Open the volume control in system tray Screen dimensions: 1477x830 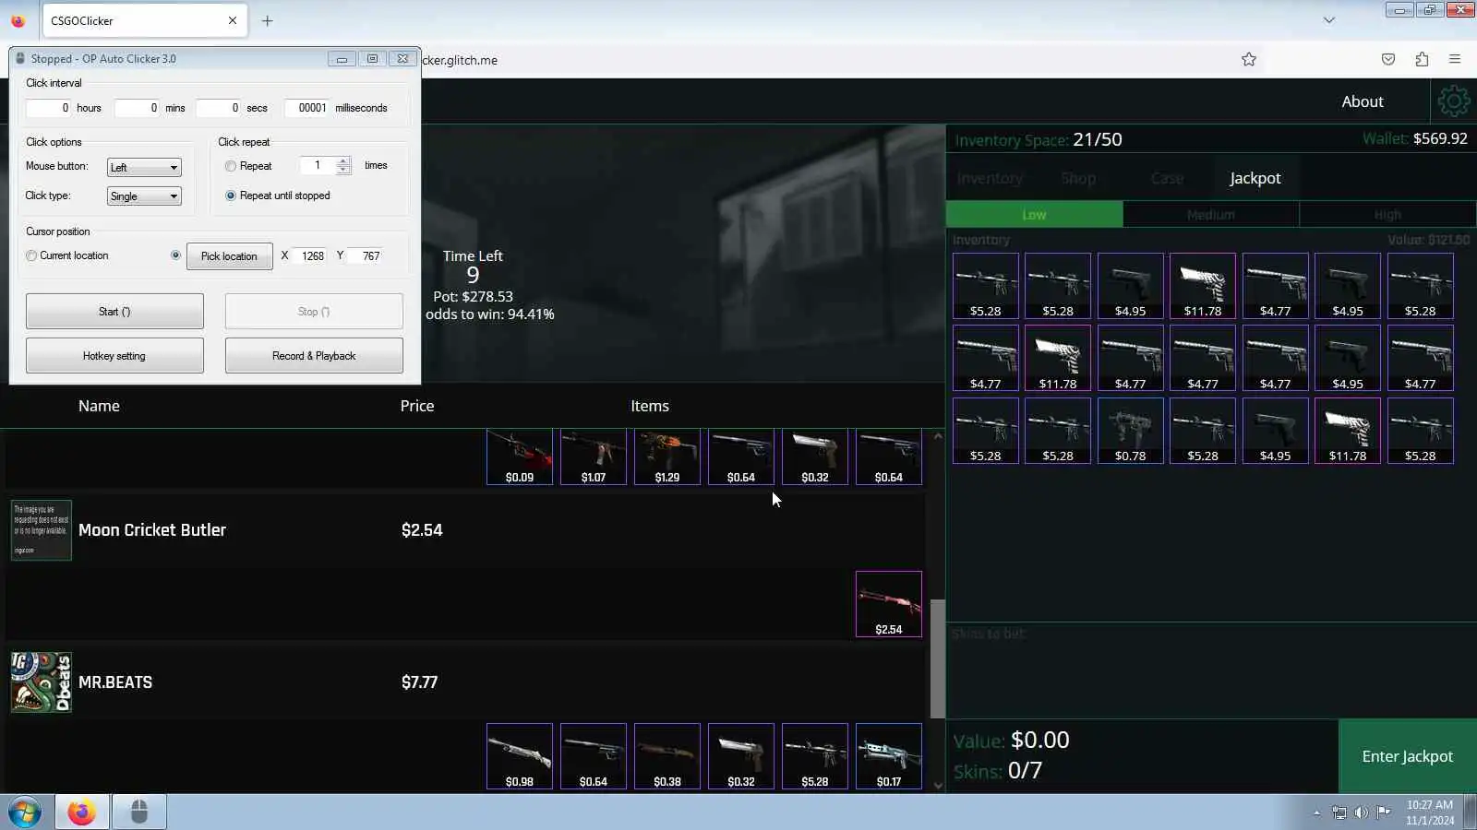(1362, 812)
